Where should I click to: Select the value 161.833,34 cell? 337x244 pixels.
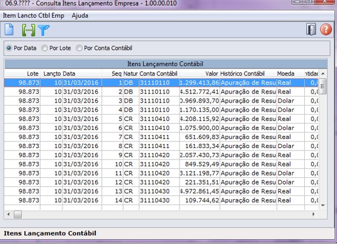pyautogui.click(x=199, y=146)
